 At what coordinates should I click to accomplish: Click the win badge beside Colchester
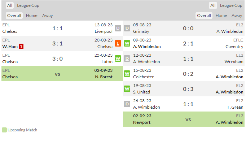coord(127,74)
